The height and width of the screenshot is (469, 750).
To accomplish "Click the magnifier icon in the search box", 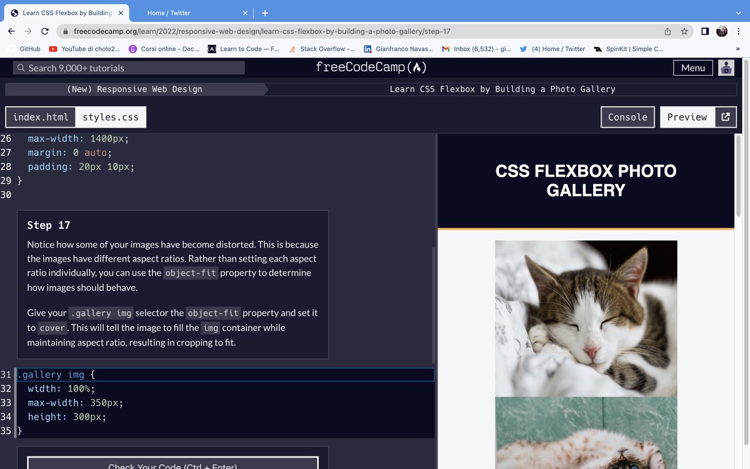I will (21, 68).
